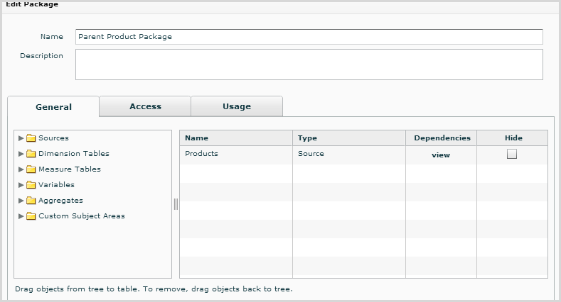Click the Name input field
Image resolution: width=561 pixels, height=302 pixels.
tap(309, 37)
